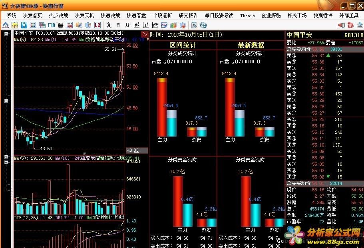Click the red >> expand arrow button
Image resolution: width=364 pixels, height=248 pixels.
click(x=145, y=34)
